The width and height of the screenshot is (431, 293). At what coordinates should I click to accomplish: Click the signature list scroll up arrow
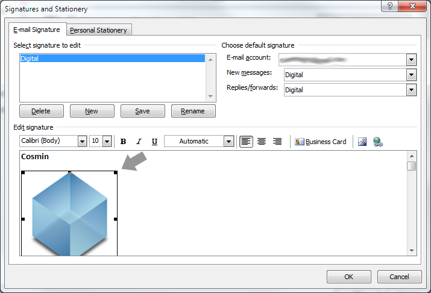click(210, 59)
